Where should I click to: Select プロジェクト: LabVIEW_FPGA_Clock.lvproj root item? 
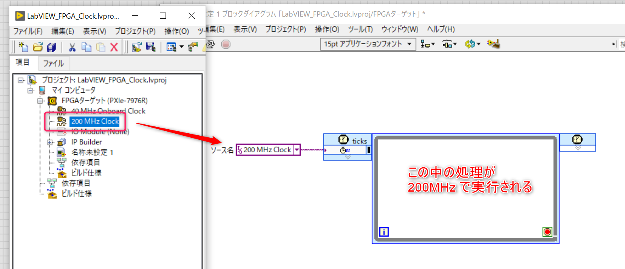click(104, 80)
